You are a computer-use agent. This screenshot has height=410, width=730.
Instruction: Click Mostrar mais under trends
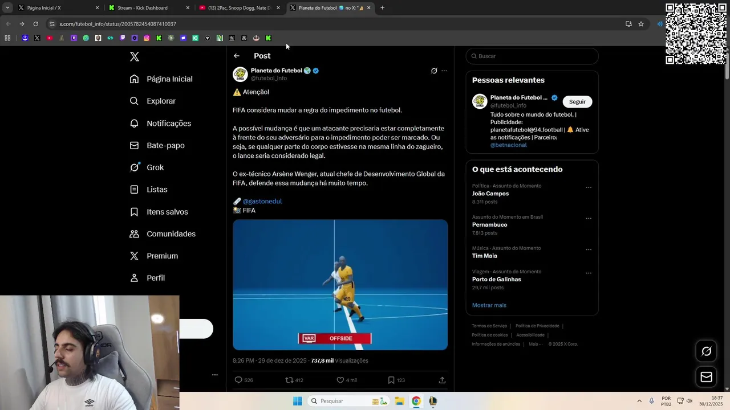pos(489,305)
